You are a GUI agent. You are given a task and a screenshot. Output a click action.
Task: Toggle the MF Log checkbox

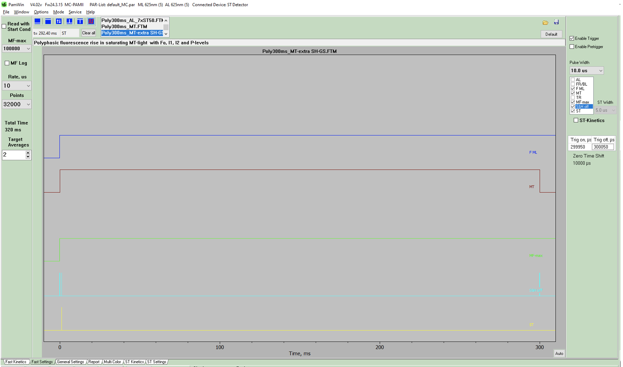point(7,63)
